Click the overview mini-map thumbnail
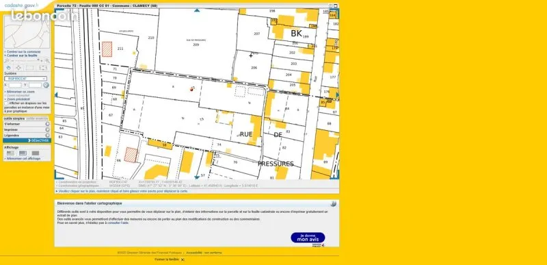This screenshot has height=265, width=547. pyautogui.click(x=27, y=31)
